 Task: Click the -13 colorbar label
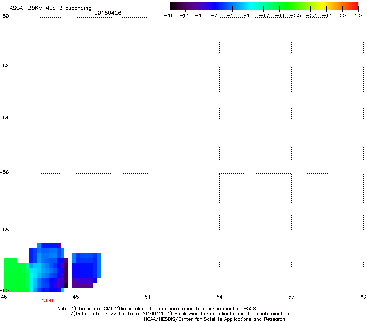(x=184, y=16)
